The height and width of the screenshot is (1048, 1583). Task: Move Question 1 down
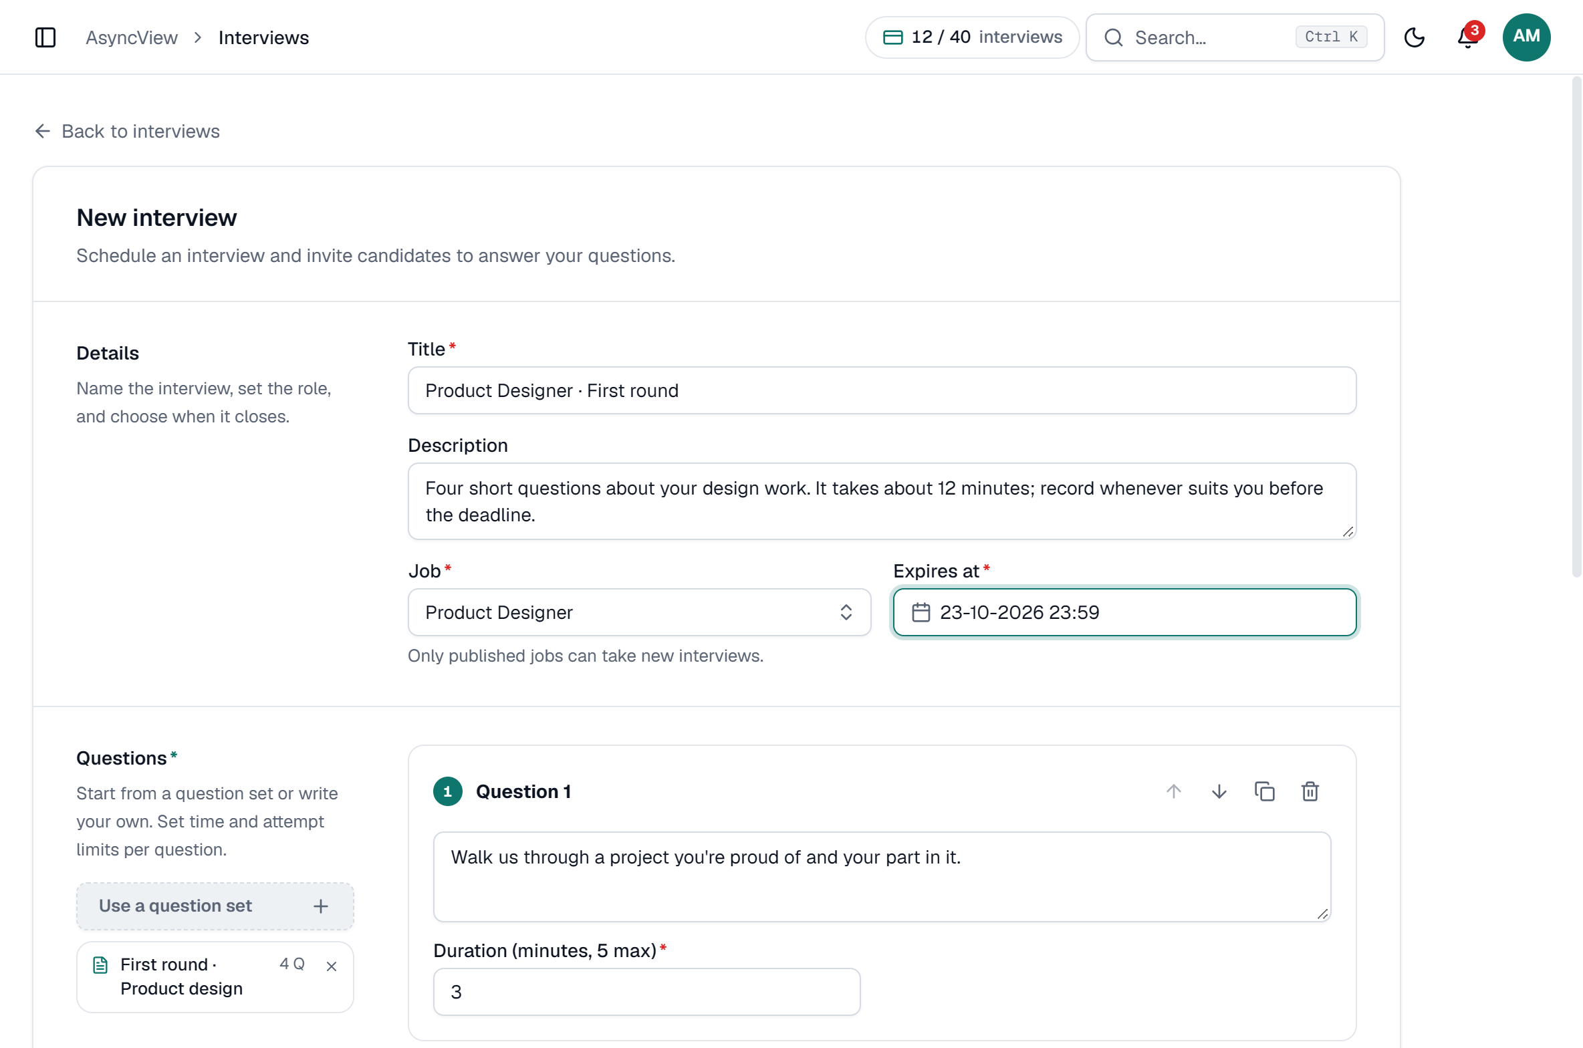[x=1219, y=791]
